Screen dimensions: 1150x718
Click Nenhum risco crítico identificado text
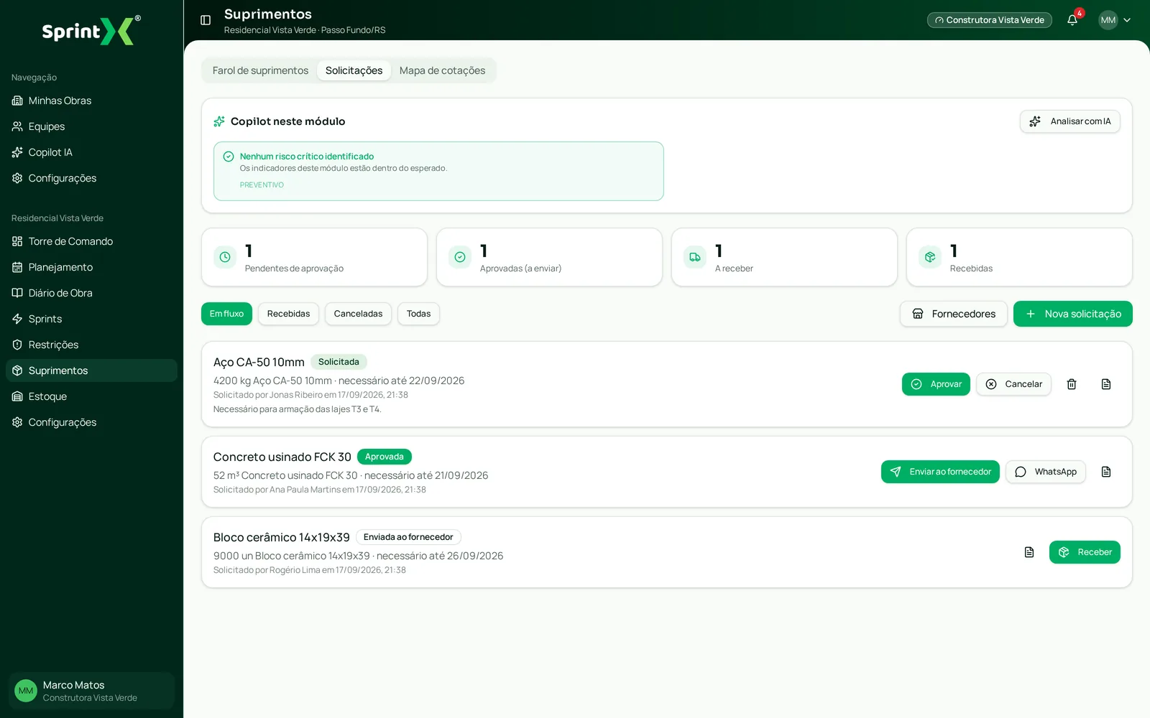[x=307, y=157]
